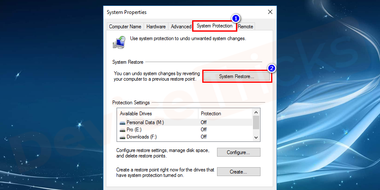This screenshot has height=190, width=380.
Task: Go to the Advanced tab
Action: pyautogui.click(x=181, y=27)
